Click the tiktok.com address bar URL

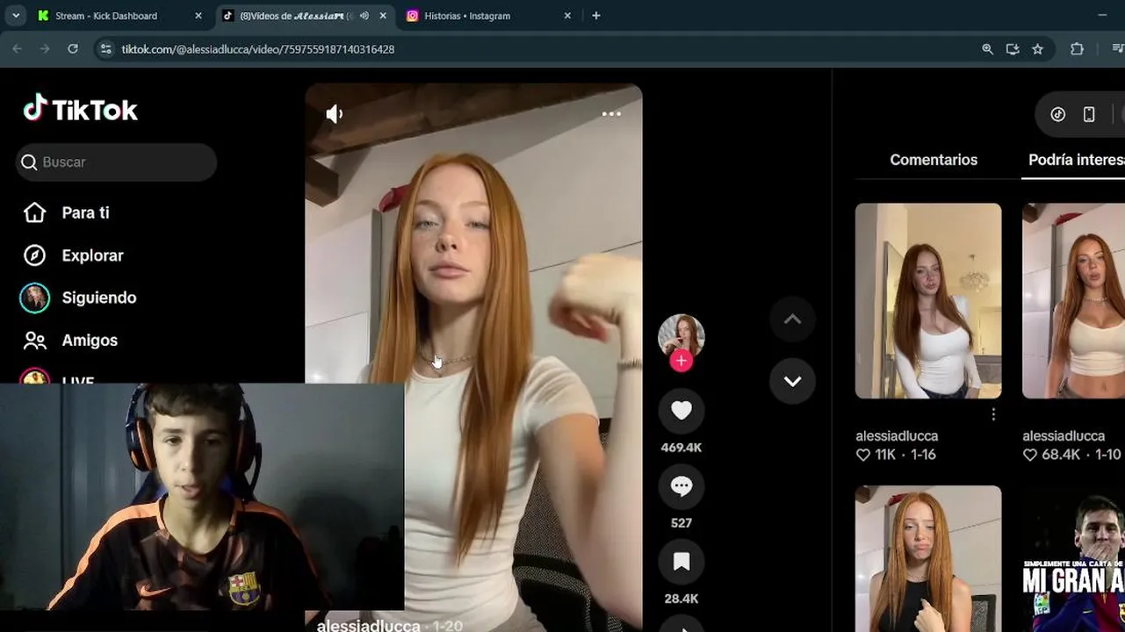[x=257, y=49]
